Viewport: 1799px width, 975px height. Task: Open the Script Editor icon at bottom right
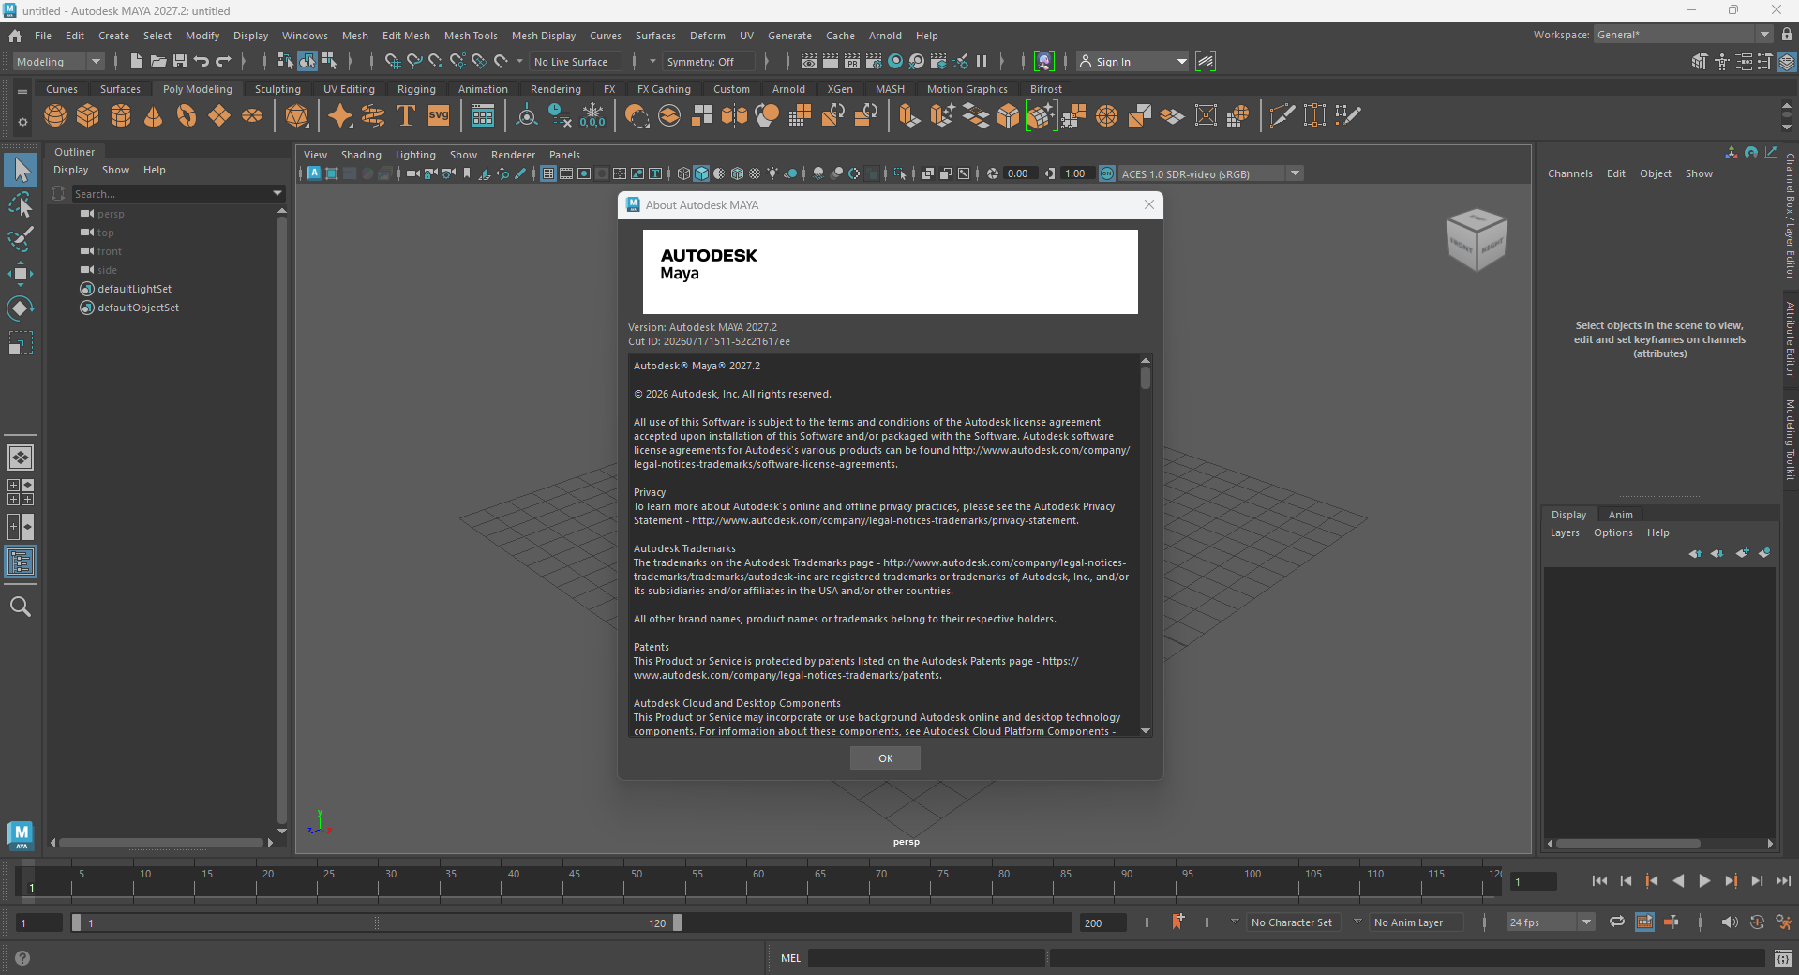point(1783,958)
